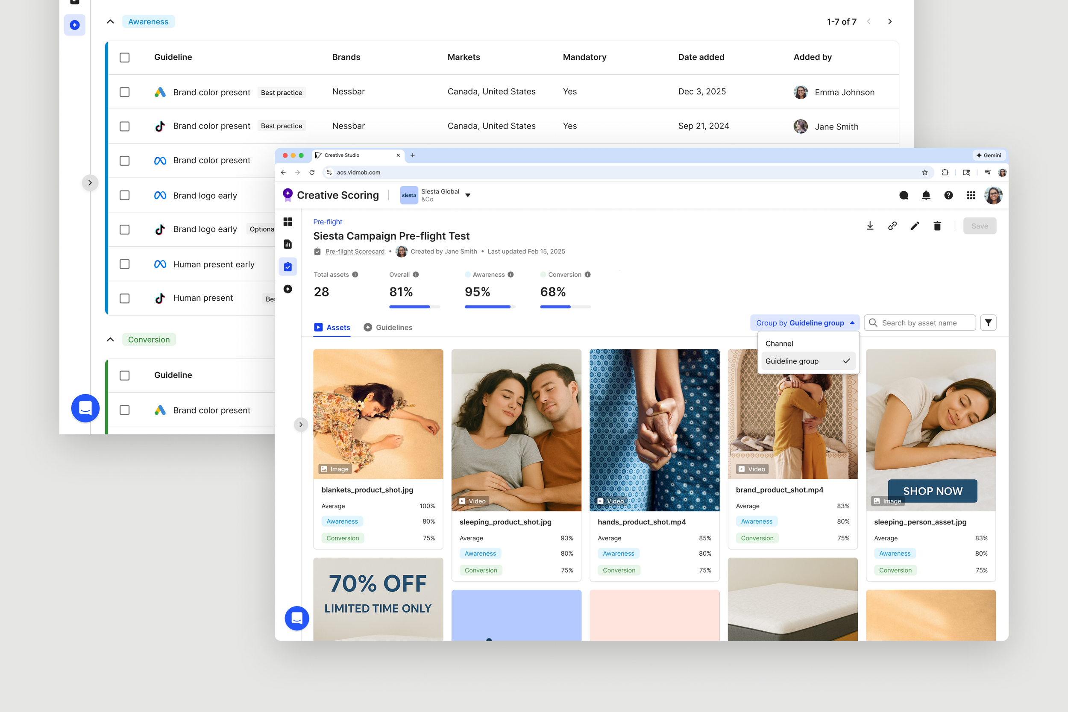Open the notifications bell
1068x712 pixels.
click(x=926, y=195)
